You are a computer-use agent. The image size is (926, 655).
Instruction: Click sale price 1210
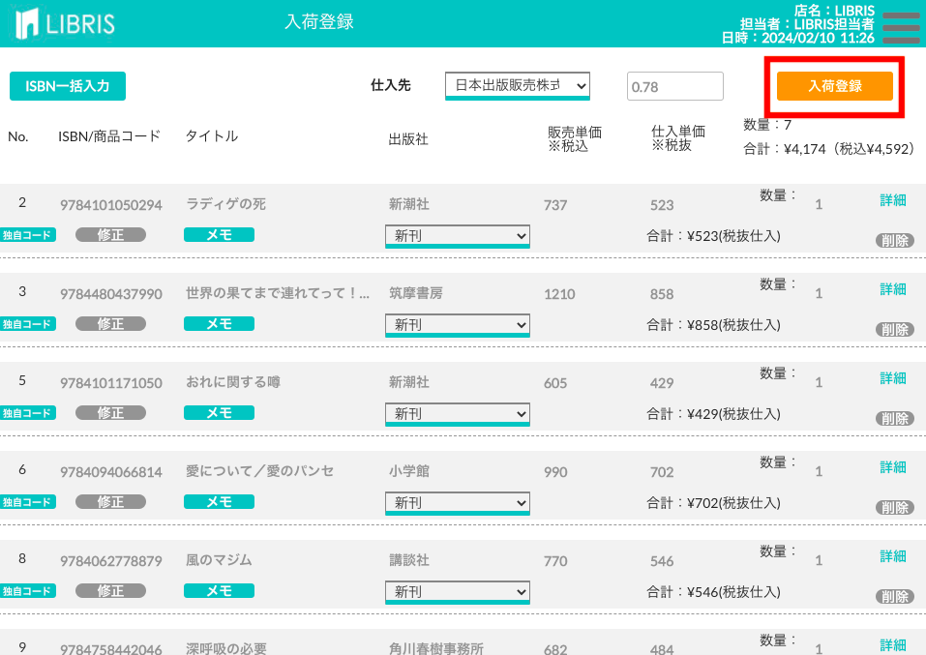click(x=559, y=294)
